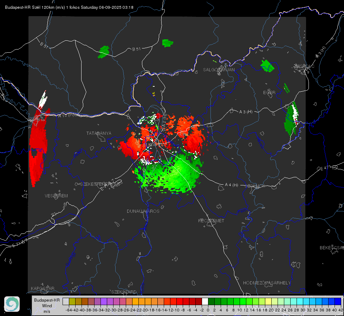The height and width of the screenshot is (316, 344).
Task: Select the title text Budapest-HR Szél 120km
Action: tap(30, 7)
